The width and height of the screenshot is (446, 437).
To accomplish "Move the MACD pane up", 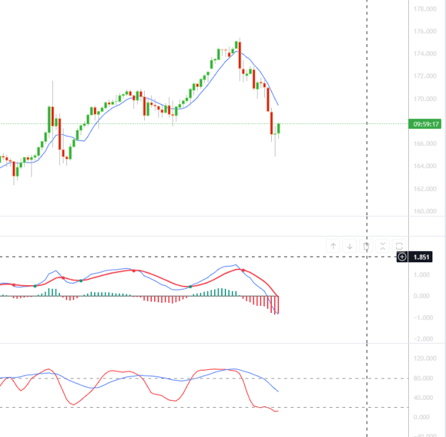I will 333,246.
